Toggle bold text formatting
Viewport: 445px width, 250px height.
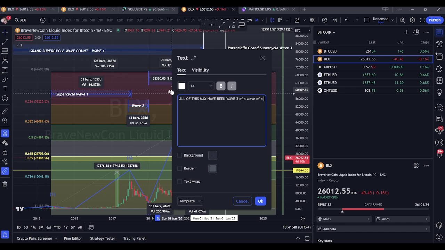(x=221, y=86)
